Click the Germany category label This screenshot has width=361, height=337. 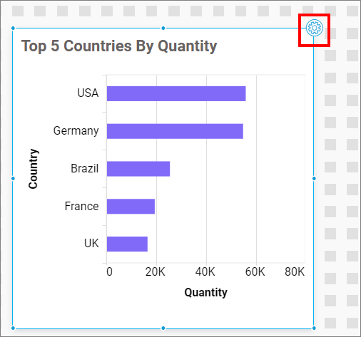click(x=76, y=131)
